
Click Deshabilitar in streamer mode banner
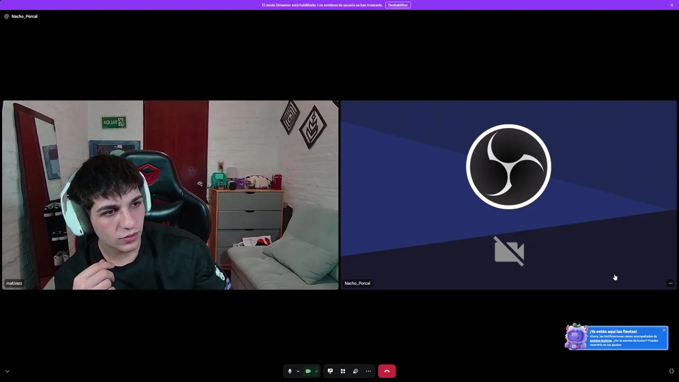tap(398, 5)
